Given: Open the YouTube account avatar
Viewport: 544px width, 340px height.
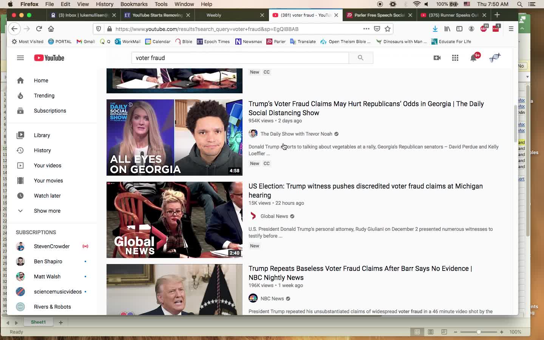Looking at the screenshot, I should click(x=495, y=58).
